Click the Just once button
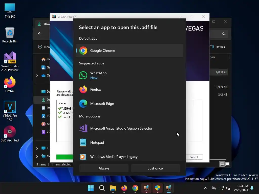 155,168
